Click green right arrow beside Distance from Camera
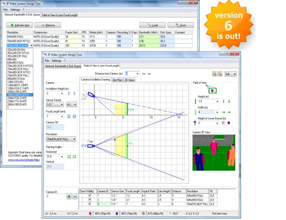Image resolution: width=286 pixels, height=220 pixels. click(x=149, y=74)
